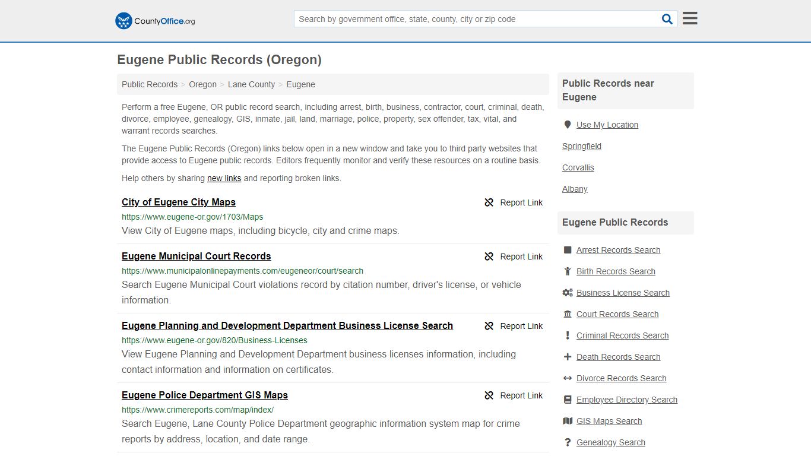
Task: Visit the municipalonlinepayments.com court search URL
Action: coord(242,271)
